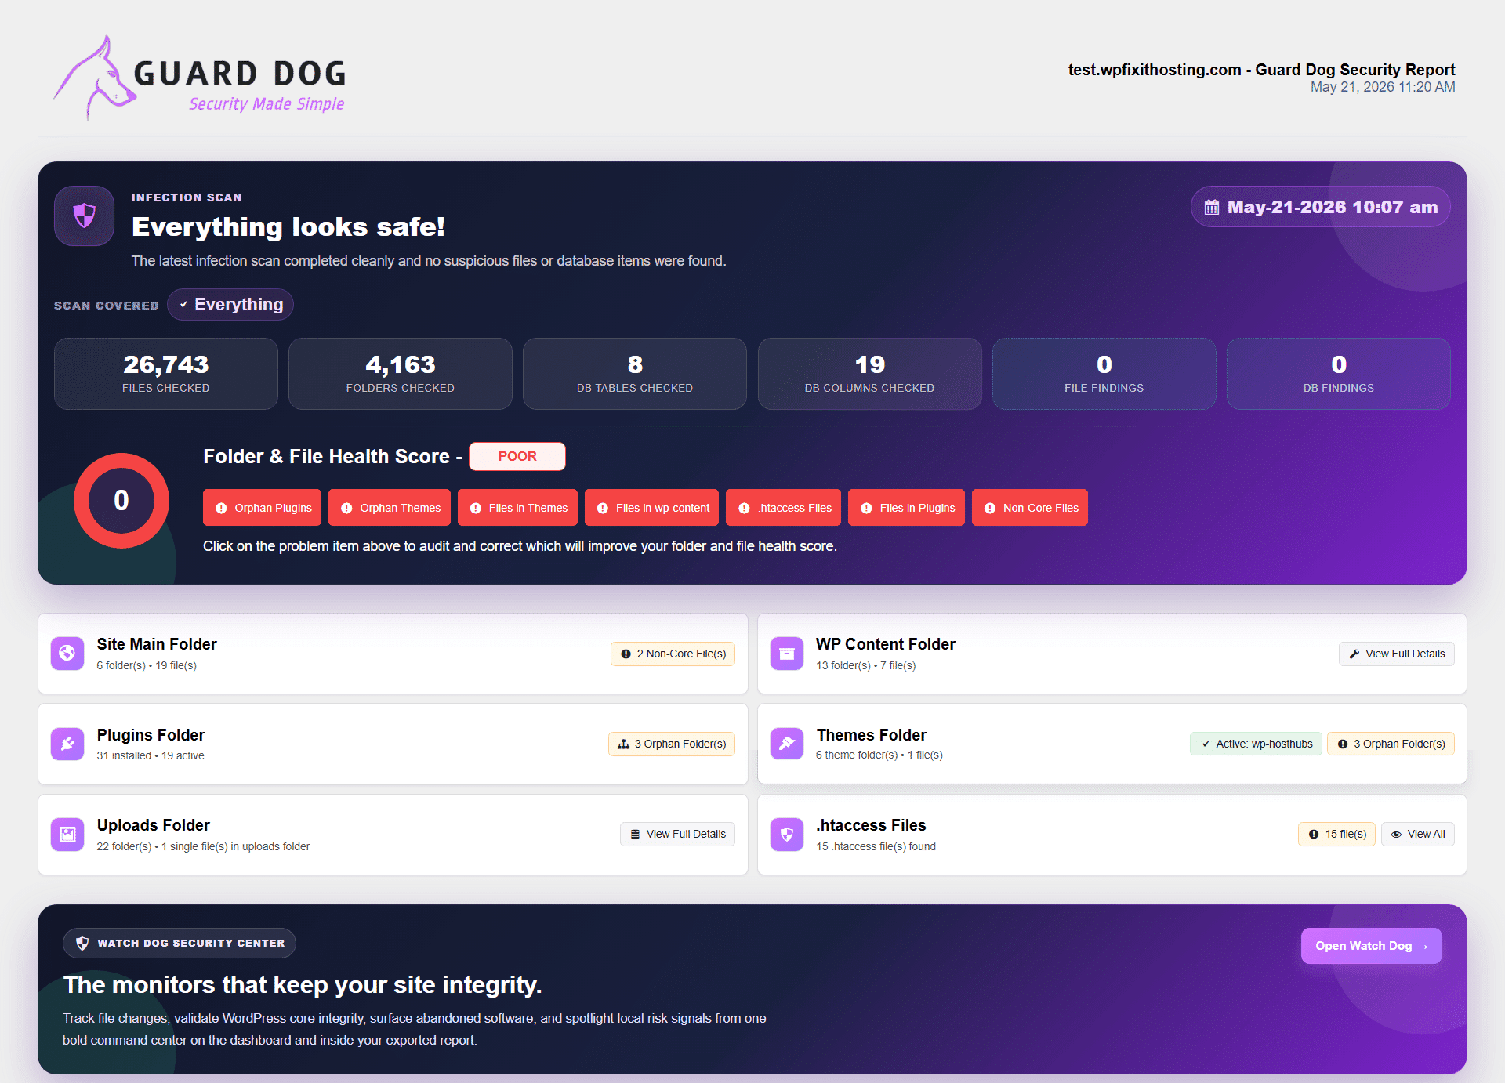1505x1083 pixels.
Task: Click the 19 DB Columns Checked stat card
Action: pyautogui.click(x=870, y=374)
